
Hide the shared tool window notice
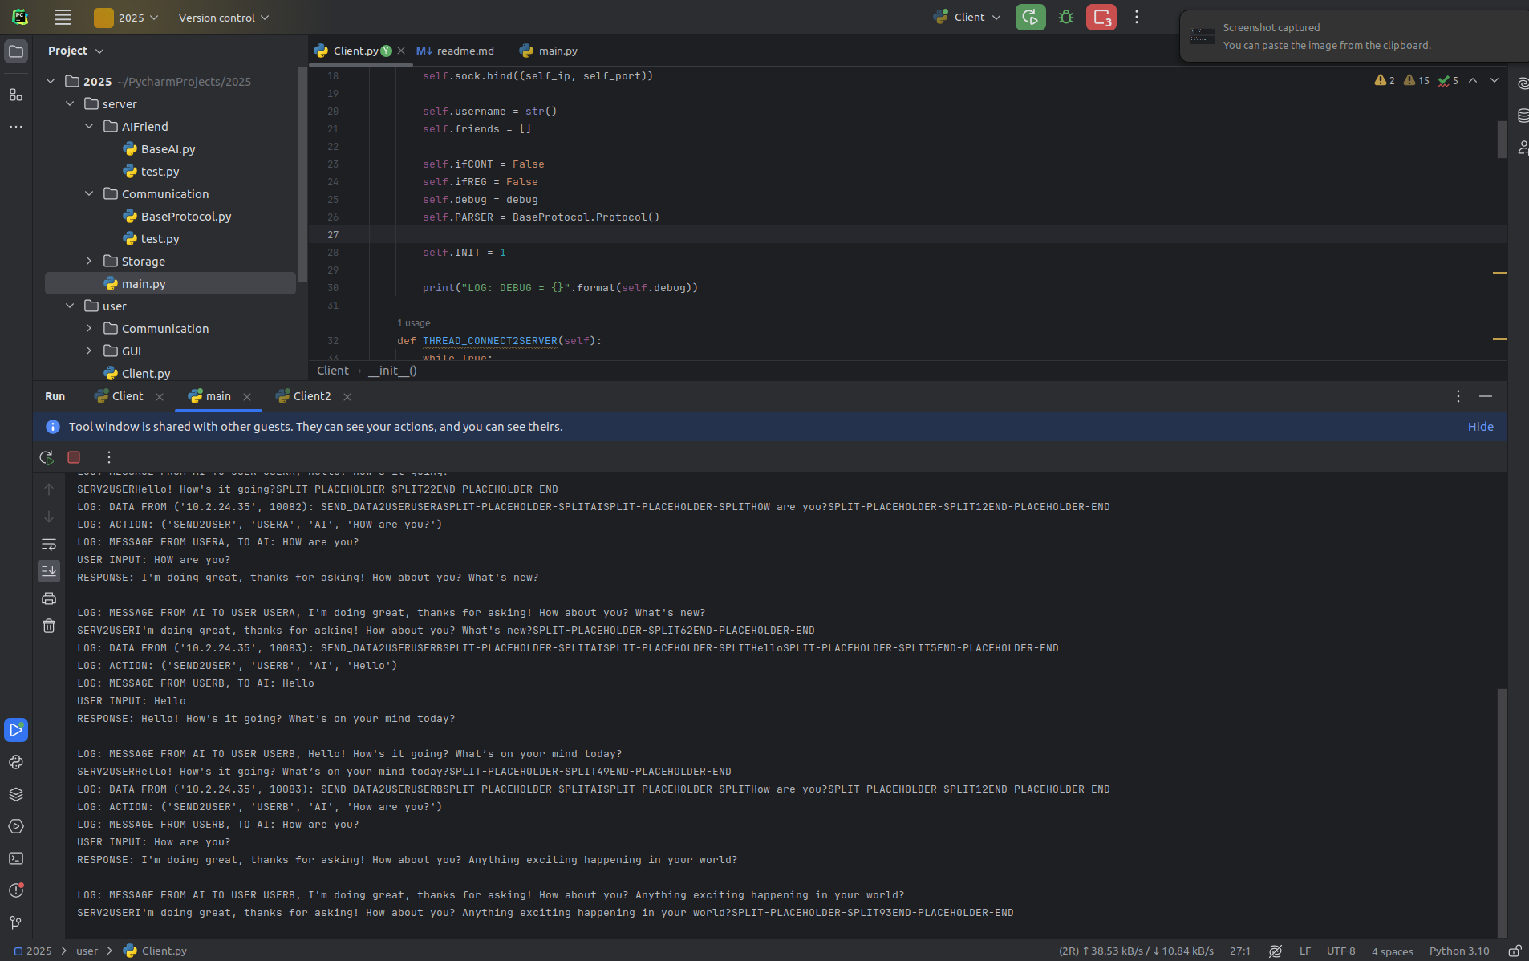click(1480, 427)
